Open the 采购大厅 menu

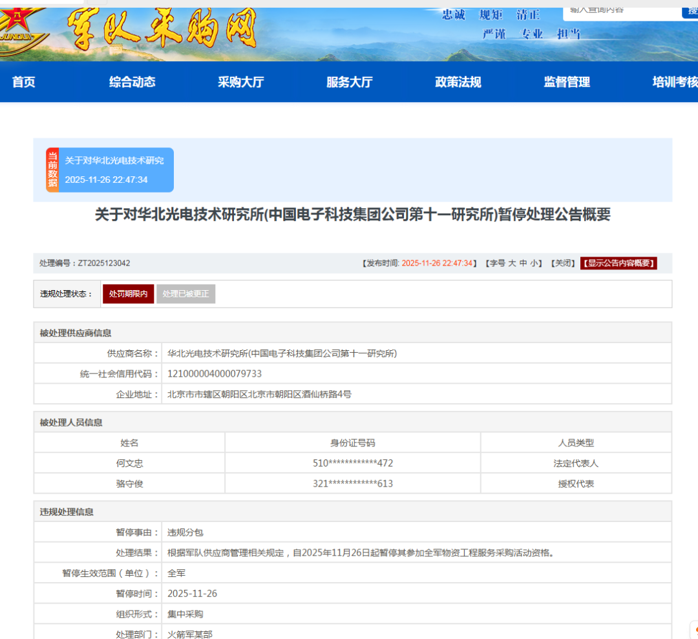click(240, 82)
